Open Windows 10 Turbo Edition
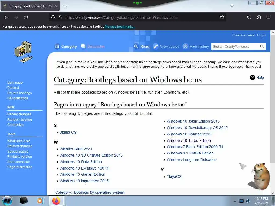Screen dimensions: 275x206 click(x=189, y=141)
